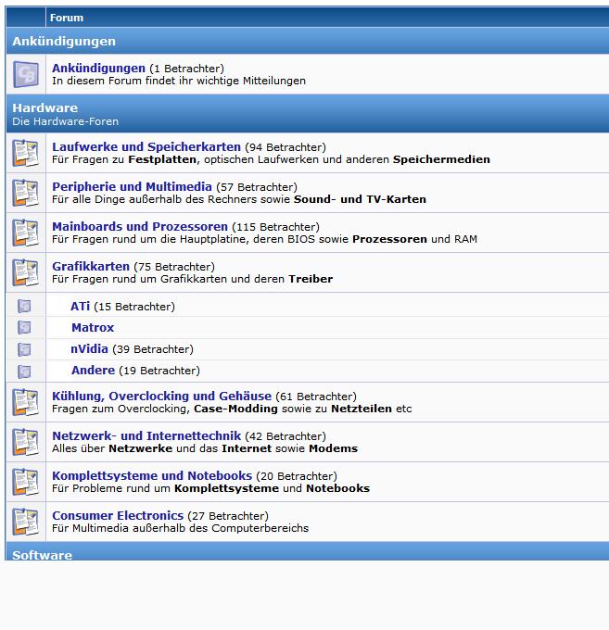Click the icon beside Peripherie und Multimedia
Image resolution: width=609 pixels, height=630 pixels.
pyautogui.click(x=25, y=193)
